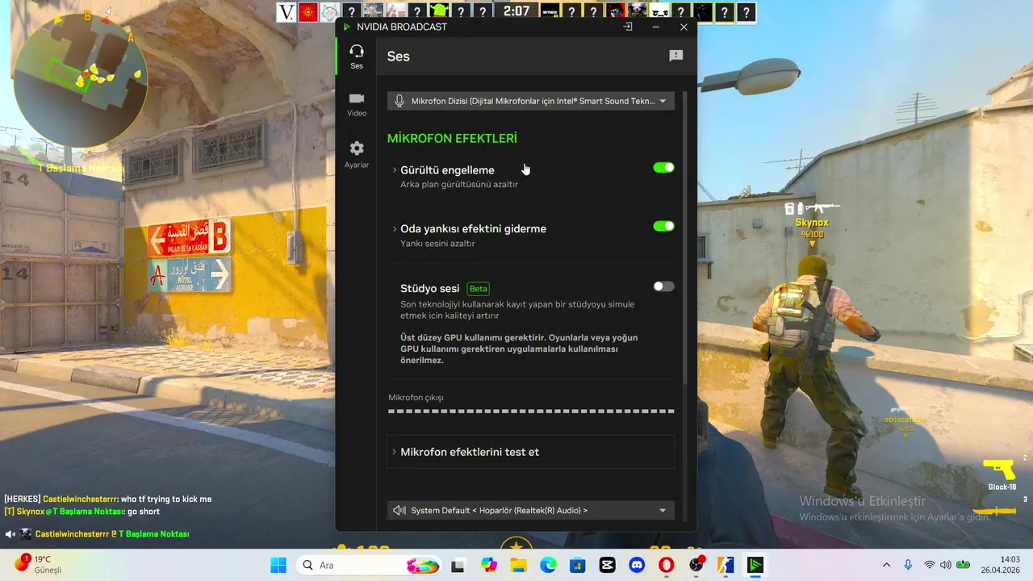
Task: Click the sign-out icon in NVIDIA Broadcast title bar
Action: pos(628,27)
